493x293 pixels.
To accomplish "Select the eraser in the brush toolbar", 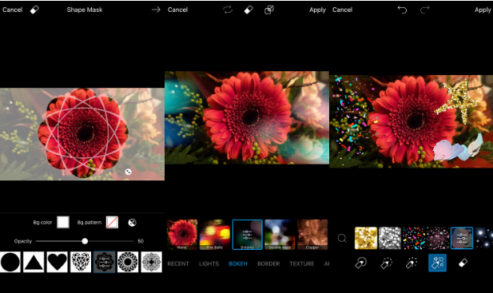I will (x=463, y=263).
